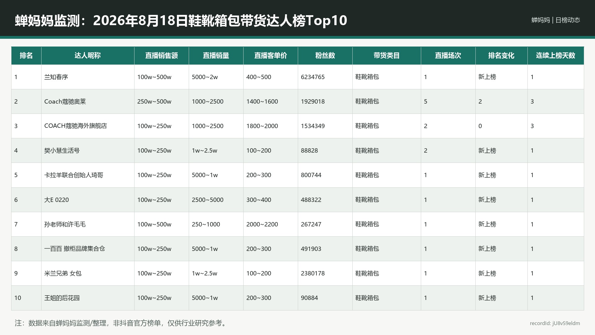This screenshot has height=335, width=595.
Task: Click the sales volume 250~1000
Action: (x=206, y=224)
